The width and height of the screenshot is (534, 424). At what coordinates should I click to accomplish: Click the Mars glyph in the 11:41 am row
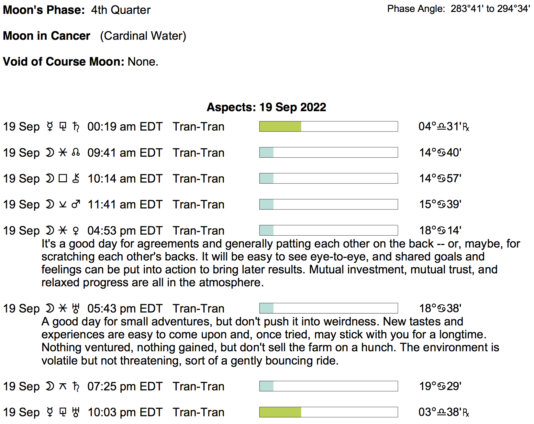76,204
